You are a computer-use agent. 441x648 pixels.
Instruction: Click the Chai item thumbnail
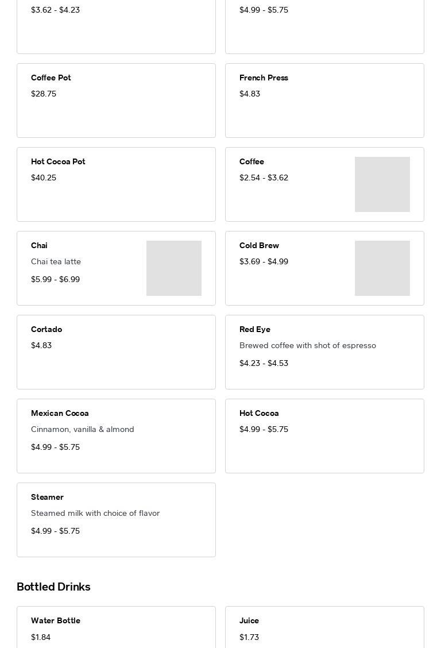(173, 268)
